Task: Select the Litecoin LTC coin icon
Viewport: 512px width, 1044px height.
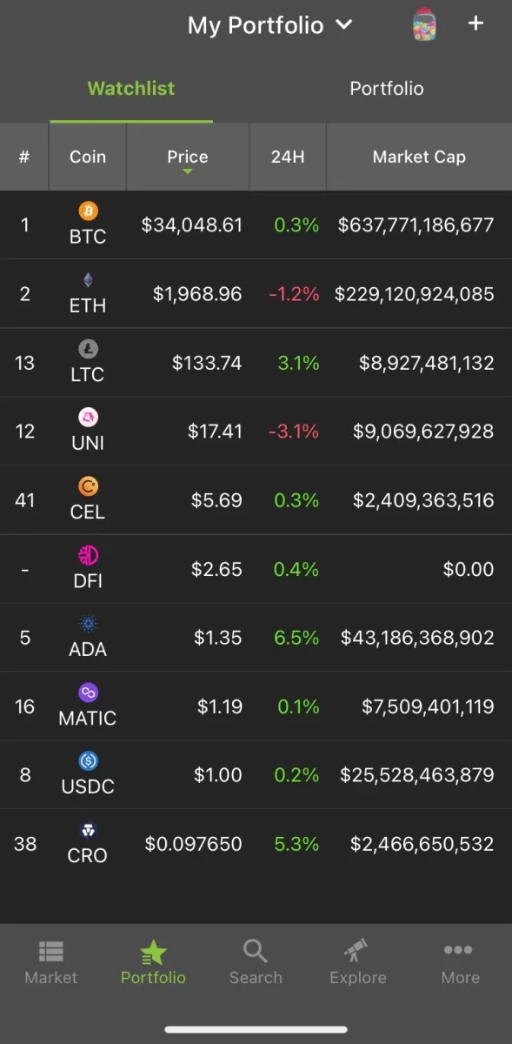Action: pyautogui.click(x=88, y=349)
